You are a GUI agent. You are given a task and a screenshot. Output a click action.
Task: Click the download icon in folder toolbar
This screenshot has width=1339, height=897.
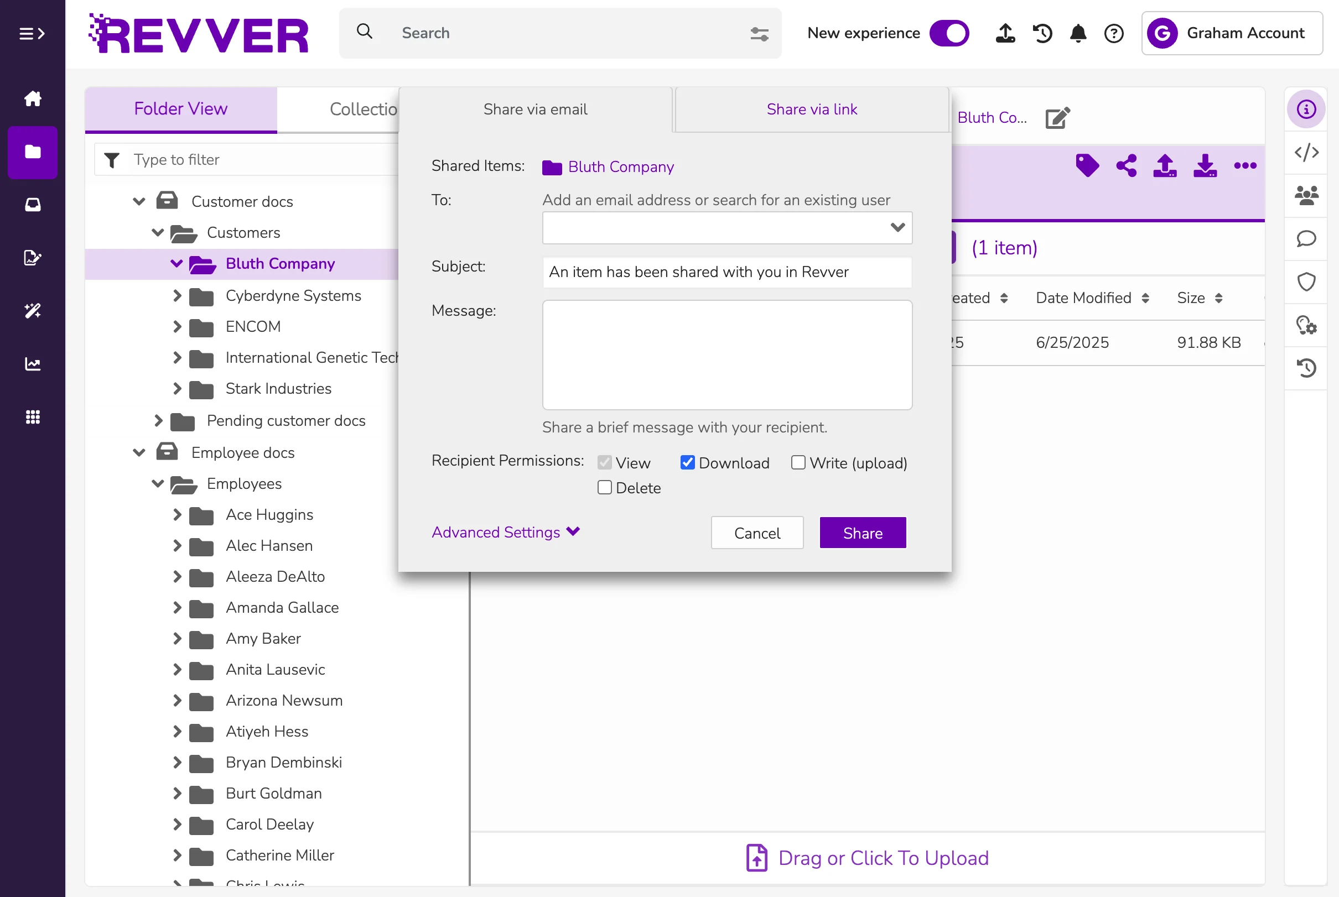point(1205,166)
